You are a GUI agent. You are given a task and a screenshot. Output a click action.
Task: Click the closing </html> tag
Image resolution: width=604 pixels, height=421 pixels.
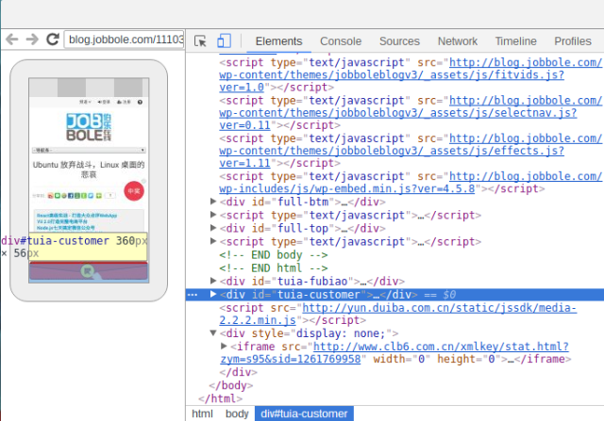click(x=220, y=398)
